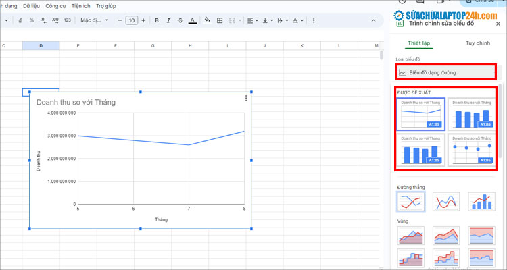The width and height of the screenshot is (507, 270).
Task: Decrease font size with minus button
Action: 120,21
